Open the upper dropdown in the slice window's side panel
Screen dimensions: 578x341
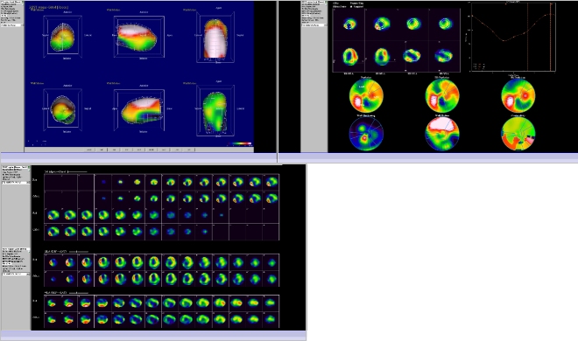pos(16,183)
